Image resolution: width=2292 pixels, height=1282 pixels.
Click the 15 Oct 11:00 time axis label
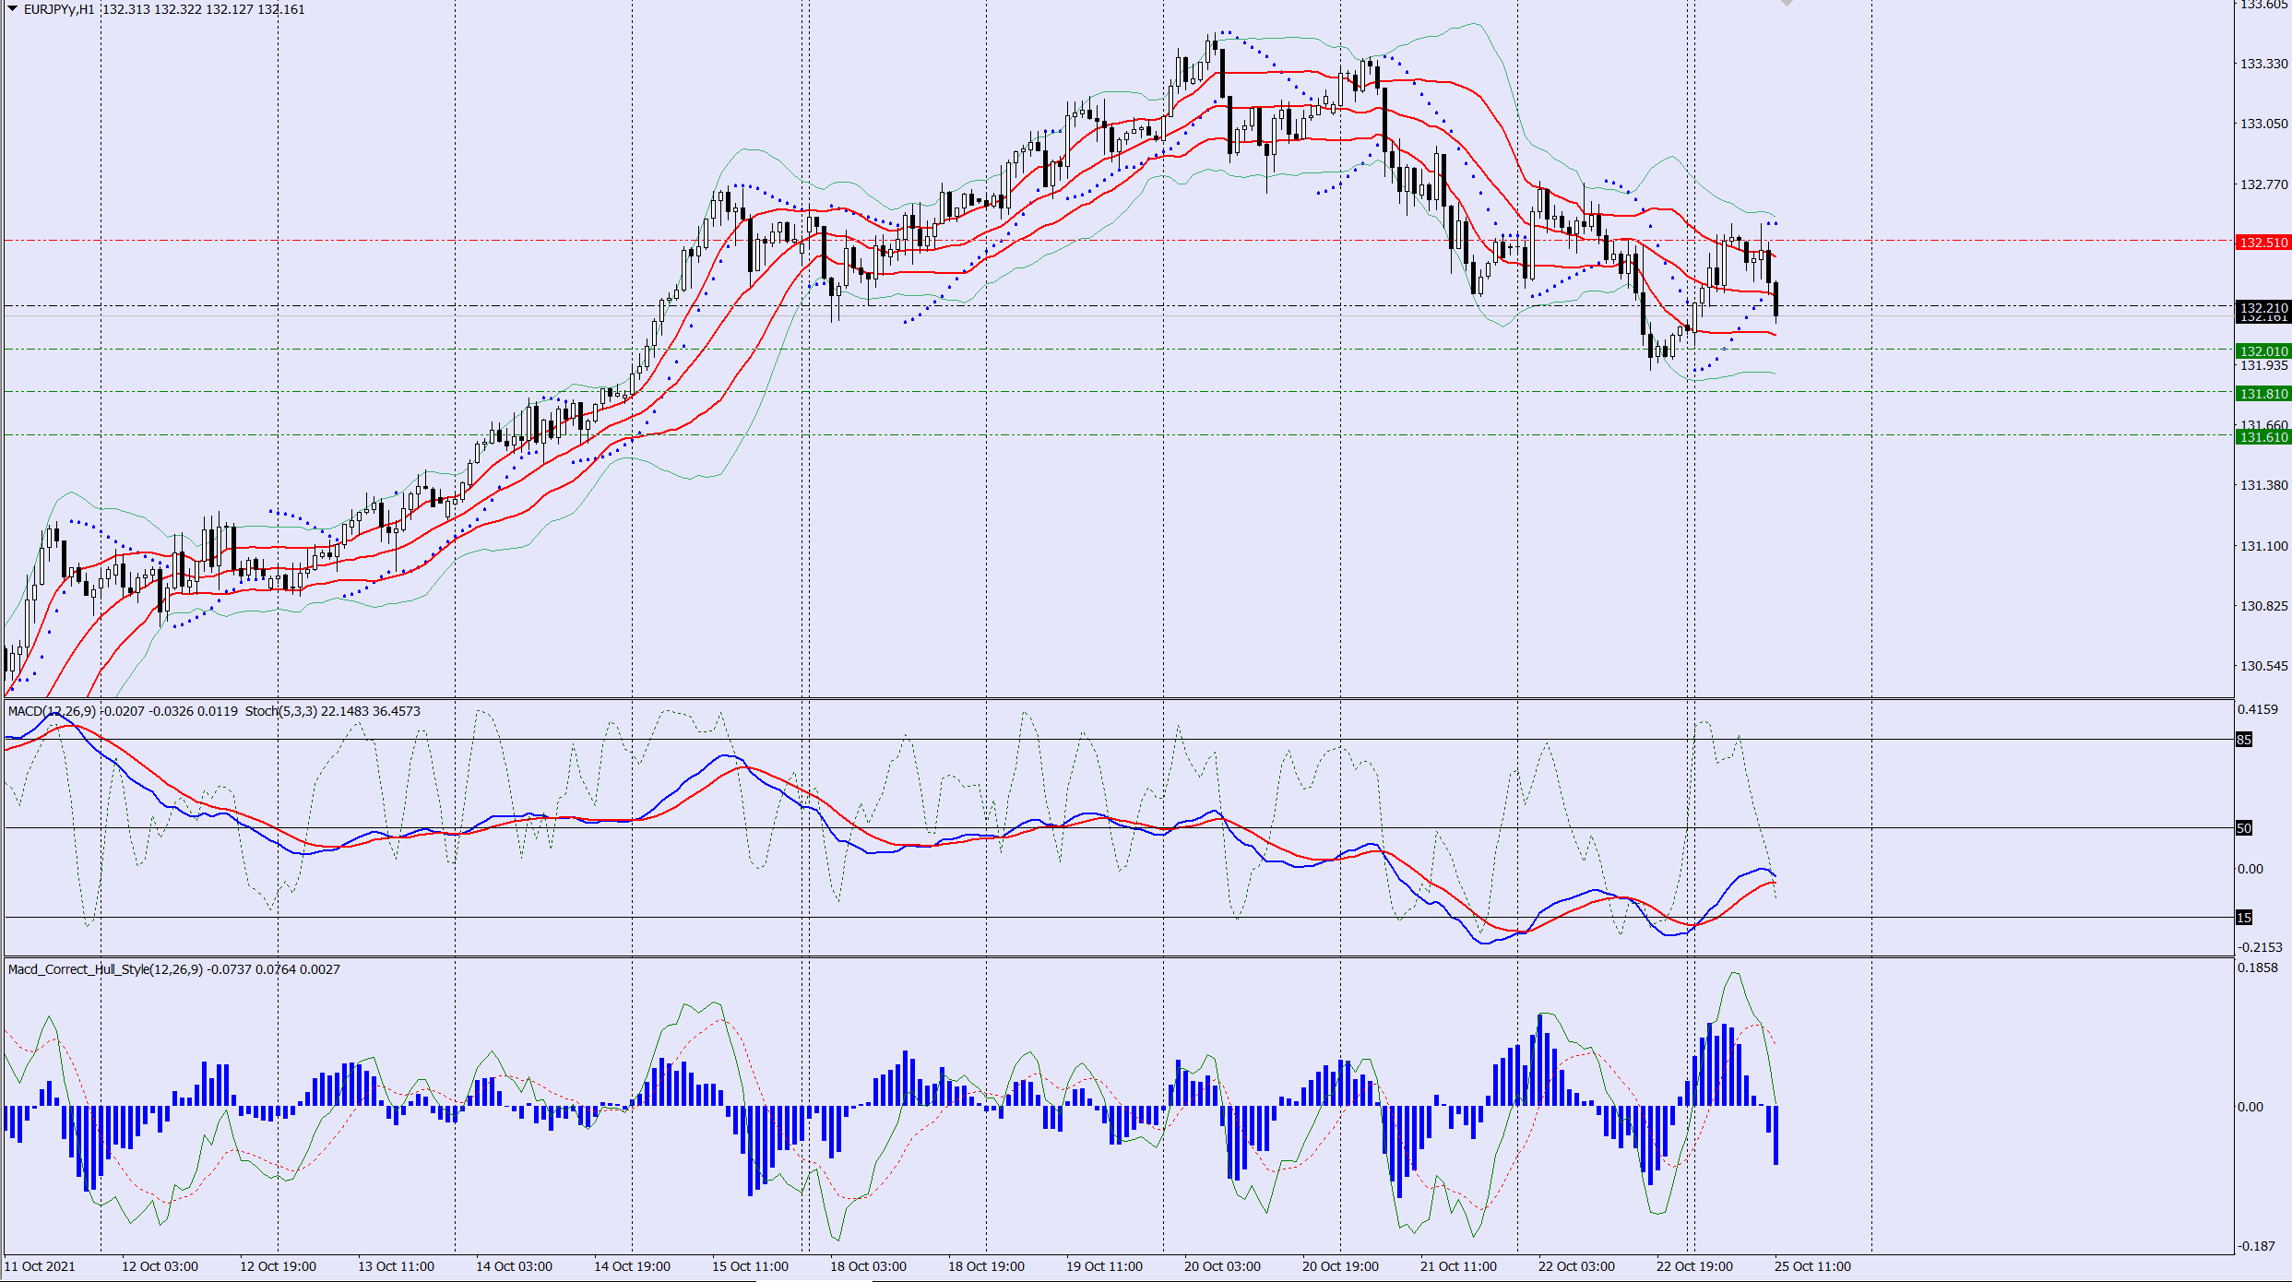[x=750, y=1266]
